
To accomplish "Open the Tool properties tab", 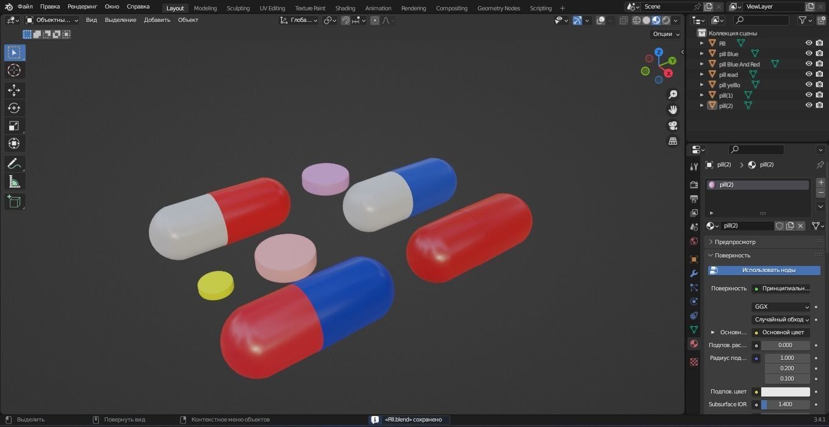I will [694, 167].
